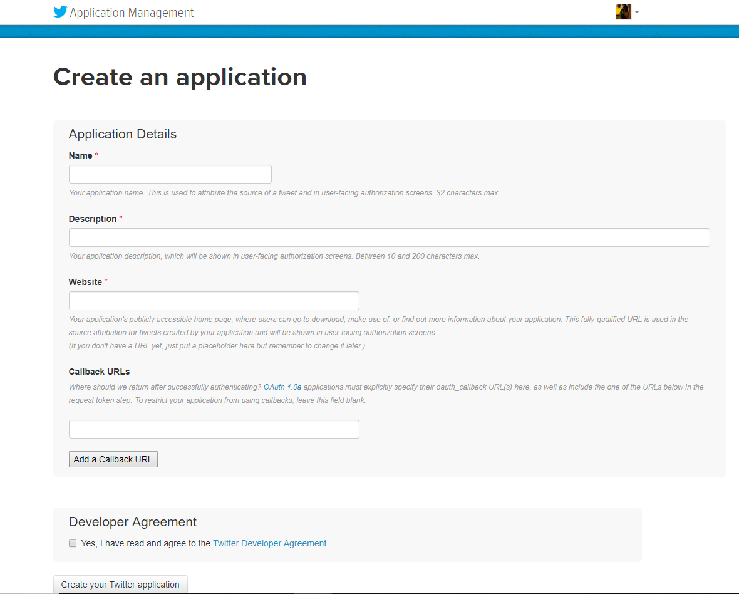Viewport: 739px width, 594px height.
Task: Click the Developer Agreement heading
Action: pyautogui.click(x=132, y=522)
